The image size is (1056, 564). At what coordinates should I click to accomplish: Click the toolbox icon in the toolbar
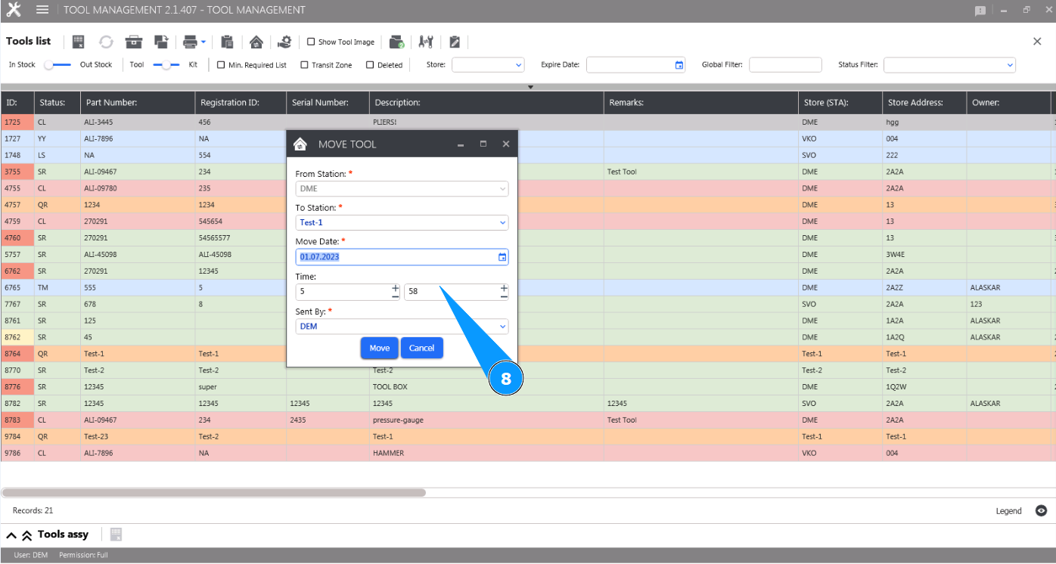pyautogui.click(x=134, y=42)
